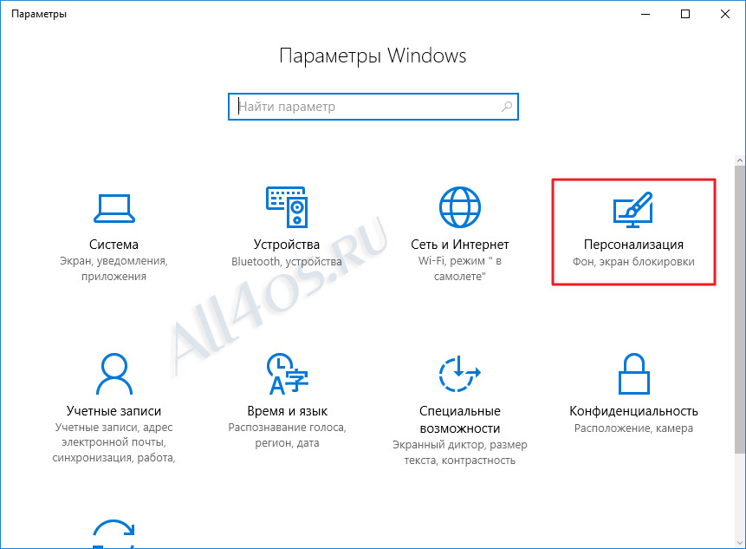This screenshot has height=549, width=746.
Task: Click the Персонализация title text
Action: pos(633,245)
